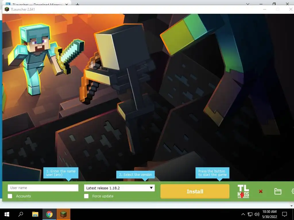Minimize the TLauncher window
This screenshot has height=220, width=294.
pyautogui.click(x=264, y=9)
